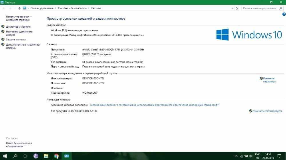Open Device Manager link (Диспетчер устройств)
The width and height of the screenshot is (286, 160).
coord(18,27)
